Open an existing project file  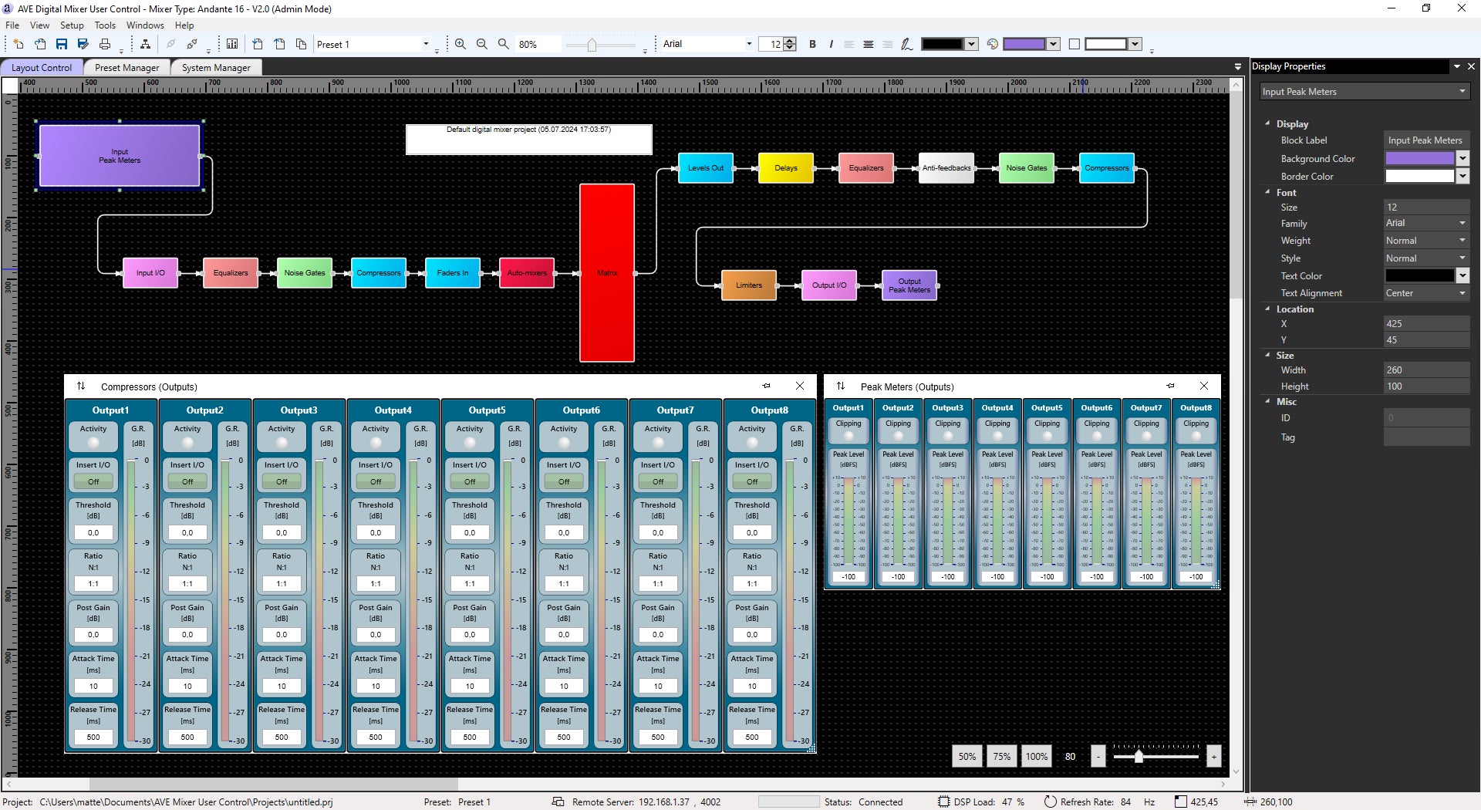tap(40, 44)
